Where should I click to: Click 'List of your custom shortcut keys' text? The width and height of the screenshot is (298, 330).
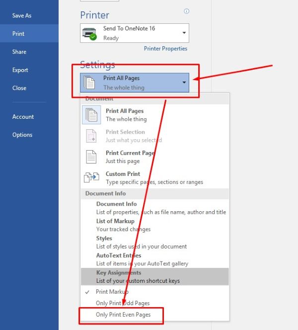pos(138,281)
